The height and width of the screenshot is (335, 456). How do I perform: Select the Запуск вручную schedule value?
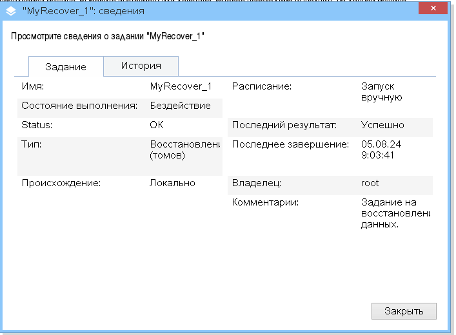(x=382, y=91)
